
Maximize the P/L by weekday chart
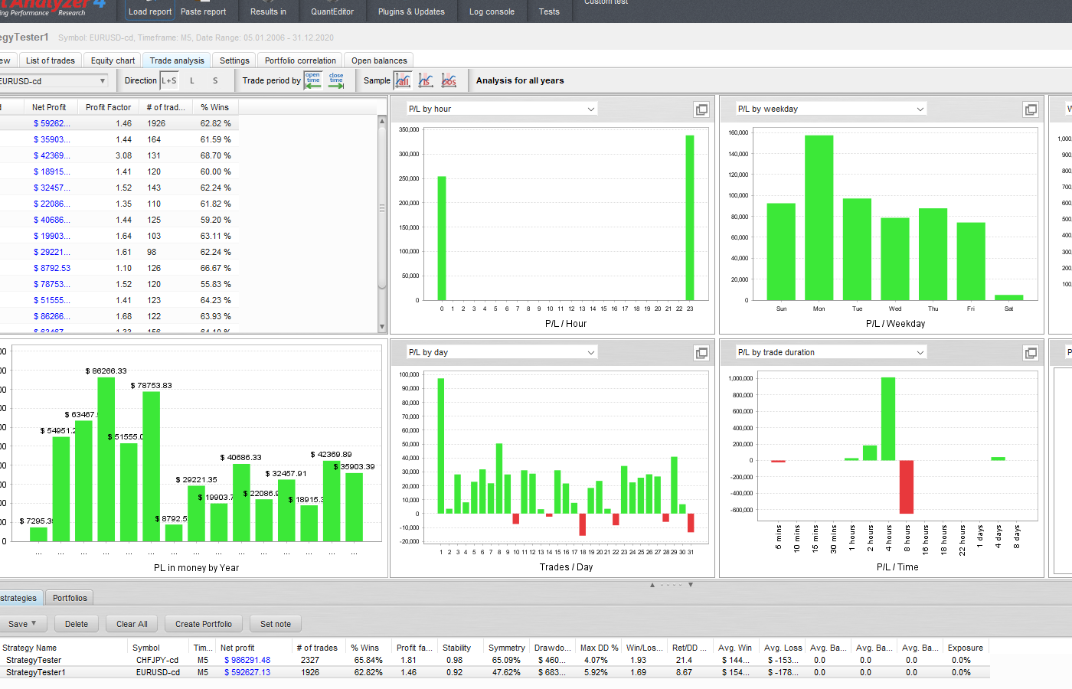[1031, 109]
